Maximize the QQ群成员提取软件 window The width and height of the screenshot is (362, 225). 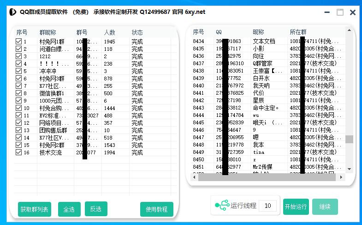click(340, 12)
